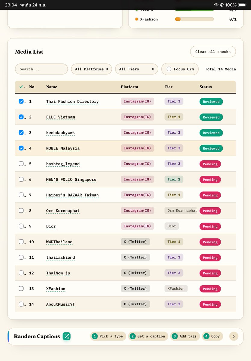The height and width of the screenshot is (361, 251).
Task: Click Tier 2 tag for MEN'S FOLIO Singapore
Action: 174,180
